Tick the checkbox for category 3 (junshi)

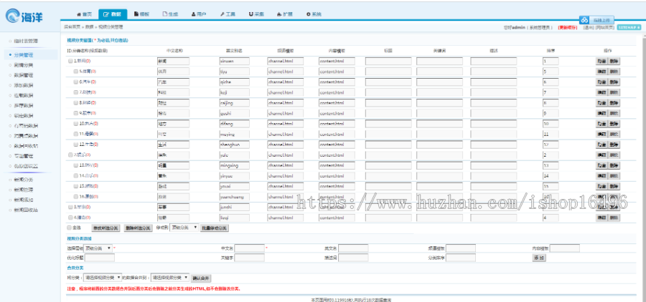click(x=70, y=207)
